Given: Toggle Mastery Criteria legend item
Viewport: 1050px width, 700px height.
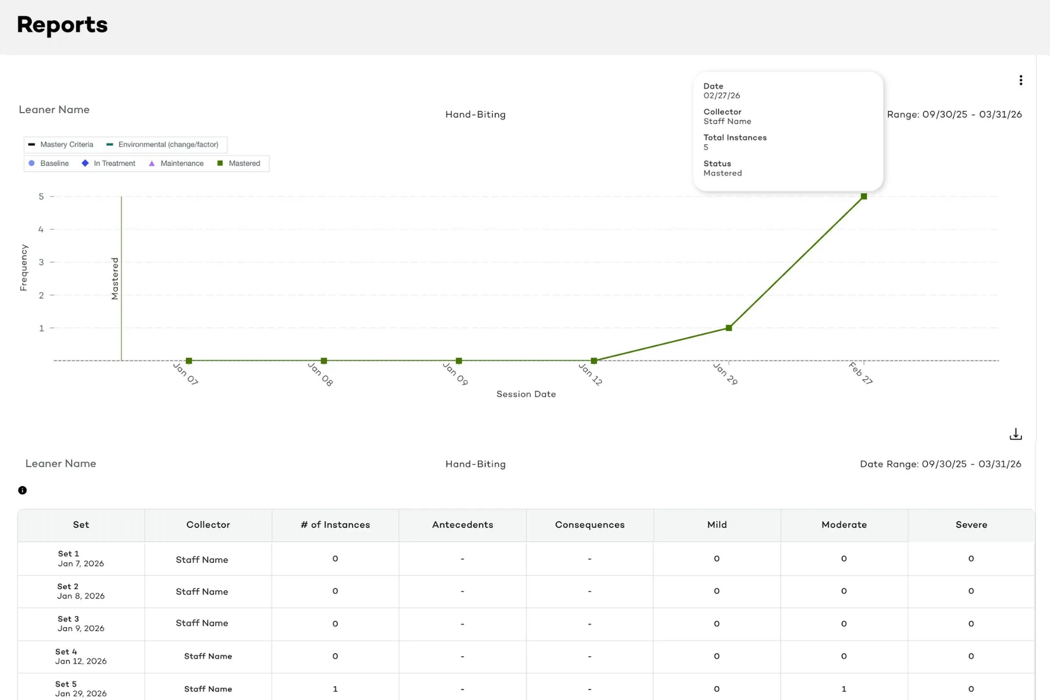Looking at the screenshot, I should (x=61, y=145).
